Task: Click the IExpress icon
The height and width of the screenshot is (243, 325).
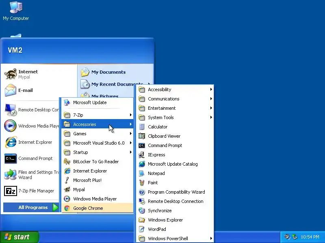Action: [142, 155]
